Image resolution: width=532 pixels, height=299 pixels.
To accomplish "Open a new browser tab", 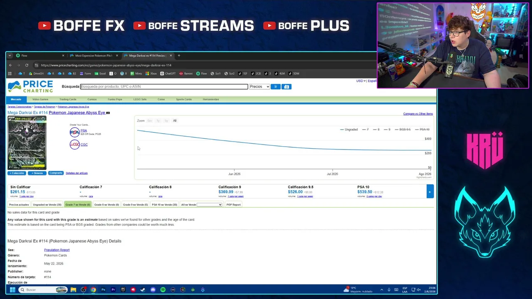I will tap(179, 56).
